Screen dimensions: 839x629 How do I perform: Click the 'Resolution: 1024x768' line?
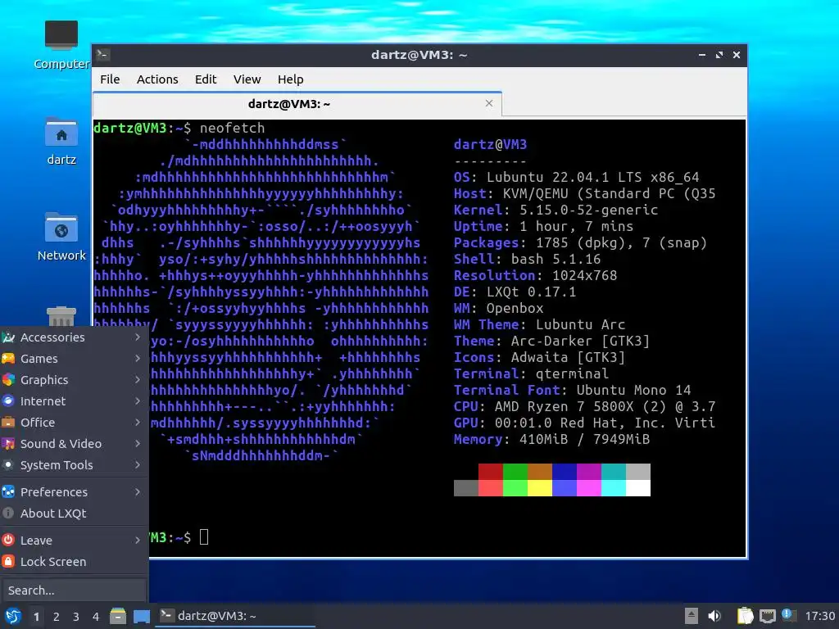pos(535,275)
